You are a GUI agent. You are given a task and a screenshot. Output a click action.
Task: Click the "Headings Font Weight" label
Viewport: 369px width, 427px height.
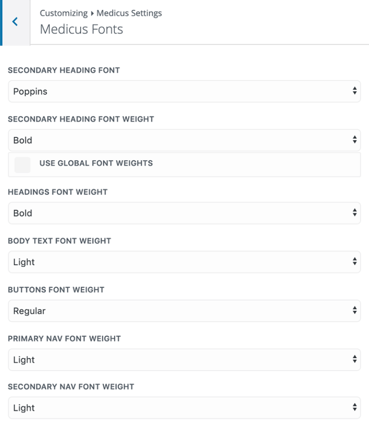tap(58, 192)
